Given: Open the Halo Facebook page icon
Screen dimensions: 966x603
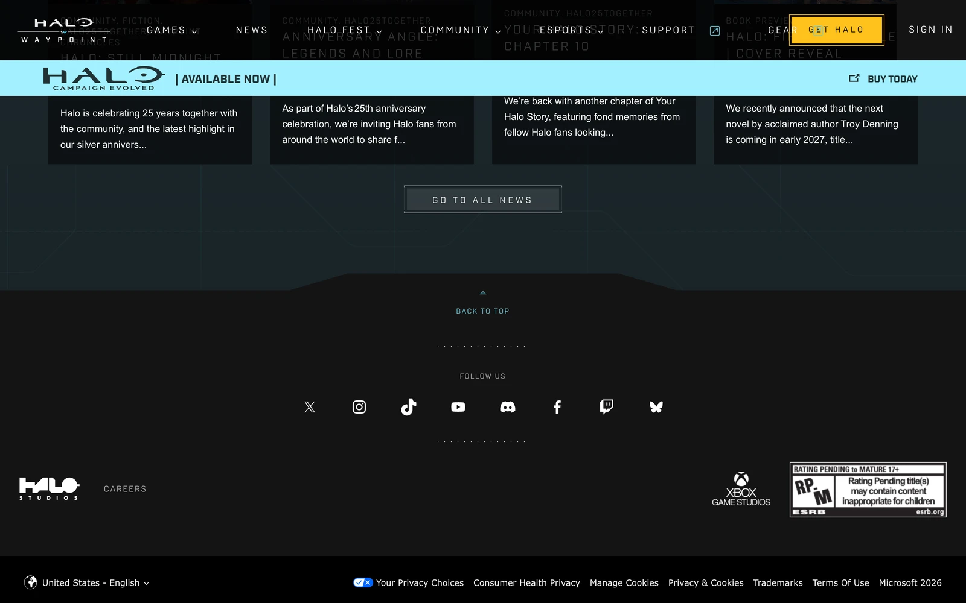Looking at the screenshot, I should 557,407.
